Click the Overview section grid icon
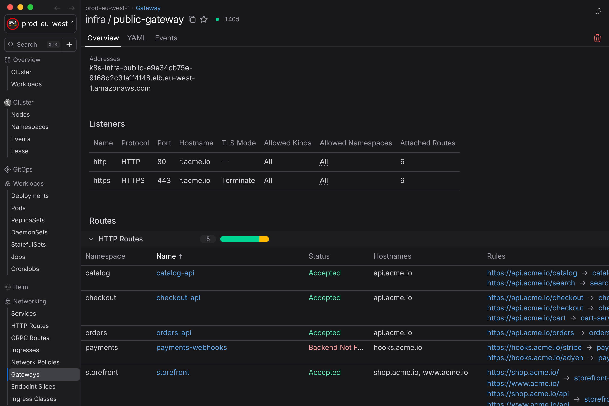The height and width of the screenshot is (406, 609). click(8, 60)
